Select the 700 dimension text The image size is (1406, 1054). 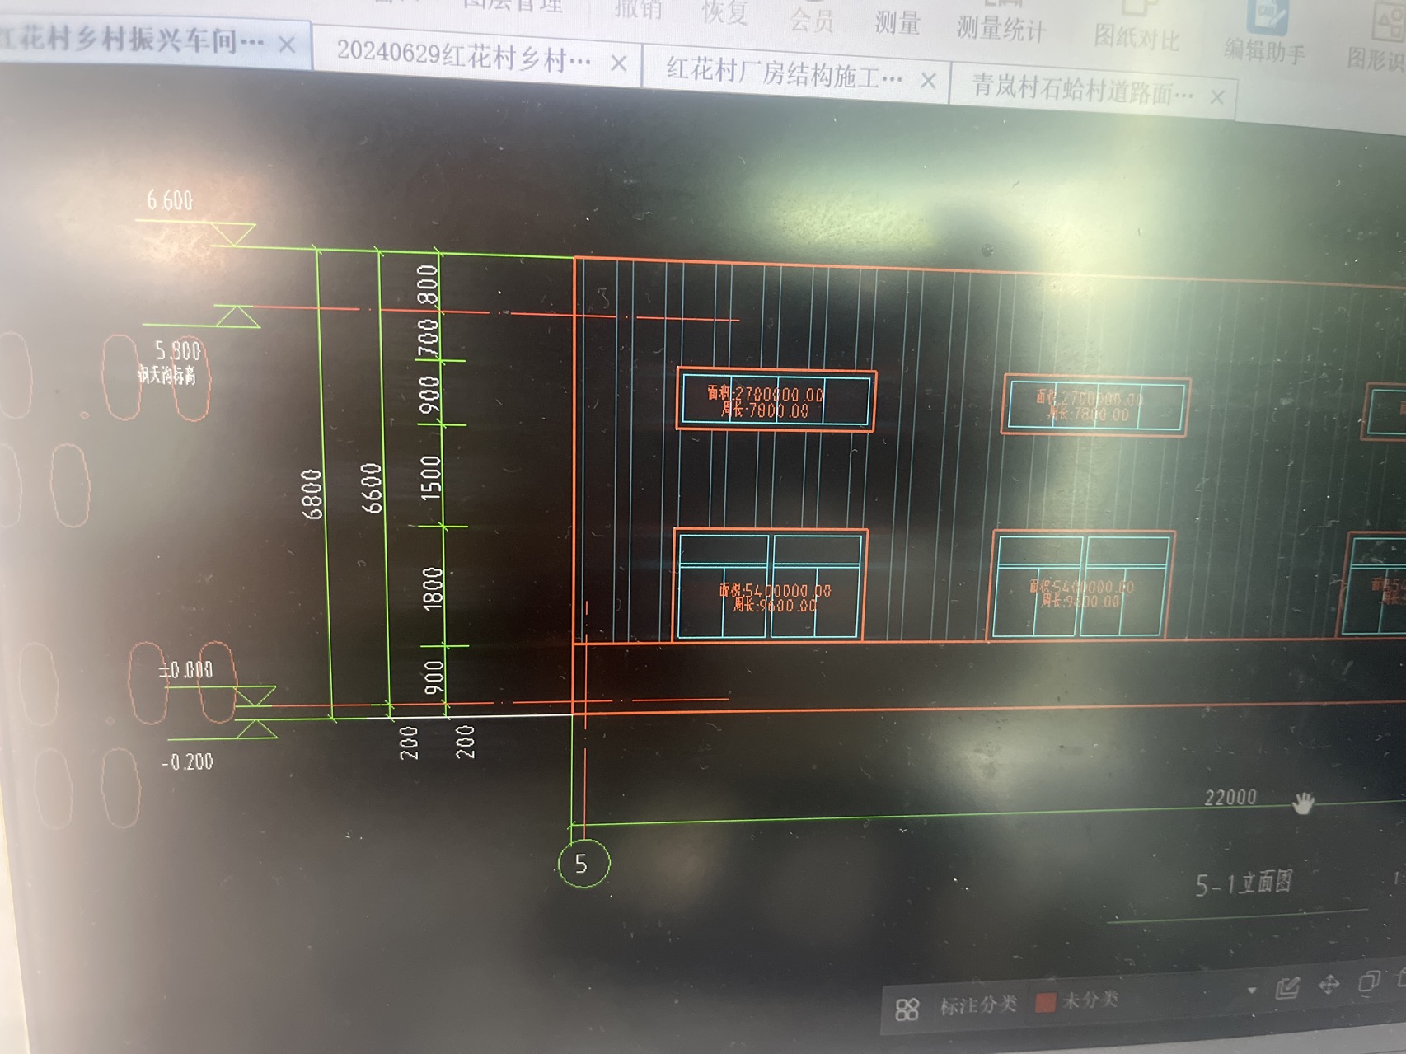pyautogui.click(x=428, y=338)
